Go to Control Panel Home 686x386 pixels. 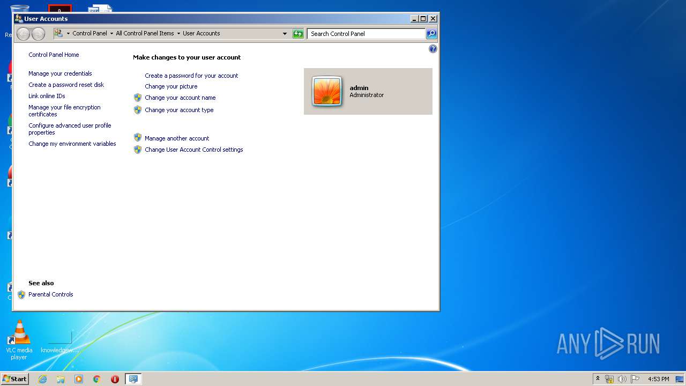click(54, 55)
